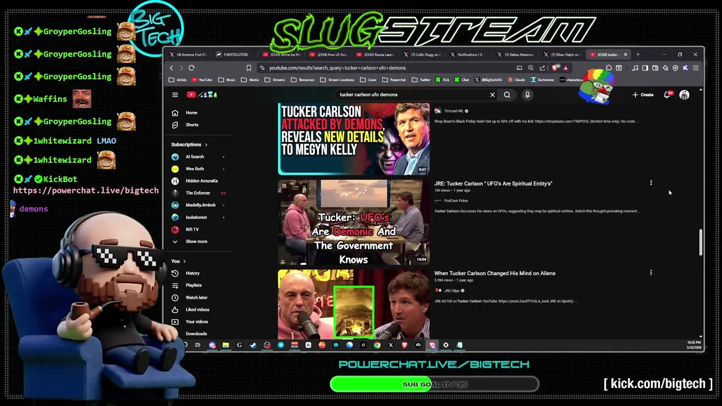Open title JRE: Tucker Carlson UFO's Spiritual Entity's
The height and width of the screenshot is (406, 722).
pos(493,183)
